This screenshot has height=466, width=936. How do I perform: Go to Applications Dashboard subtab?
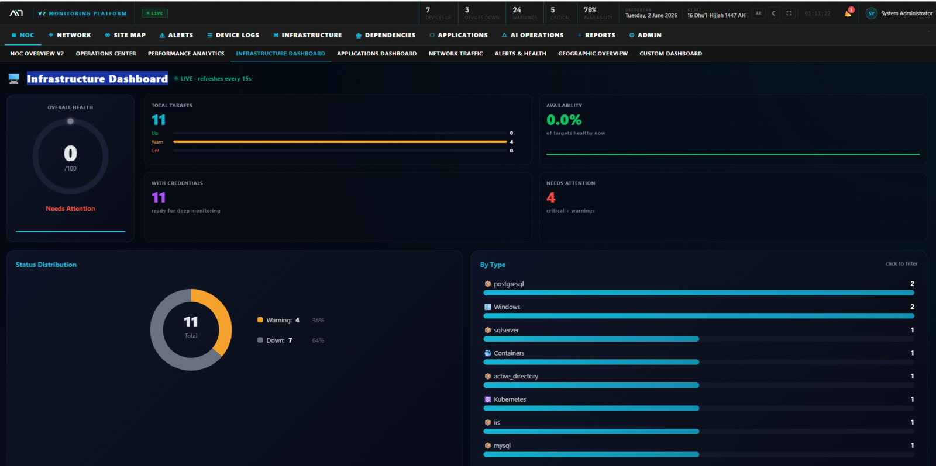click(377, 54)
